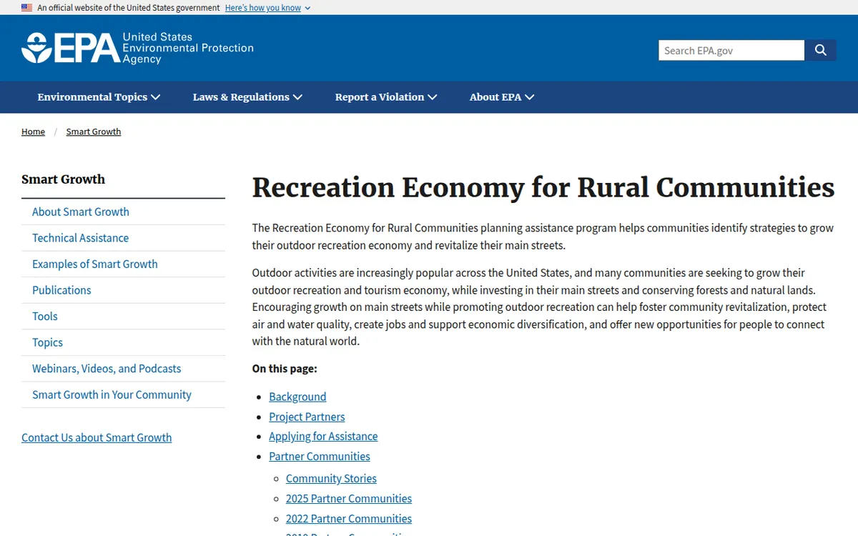Open the About EPA menu
This screenshot has height=536, width=858.
coord(502,97)
